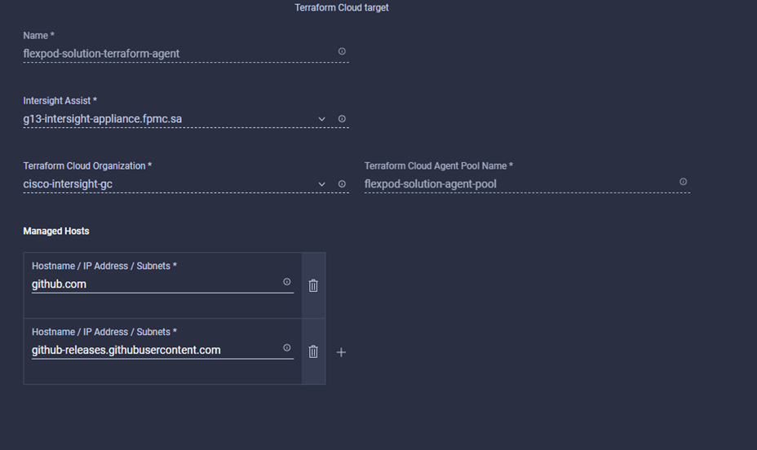Click the Managed Hosts section label
Screen dimensions: 757x450
56,232
